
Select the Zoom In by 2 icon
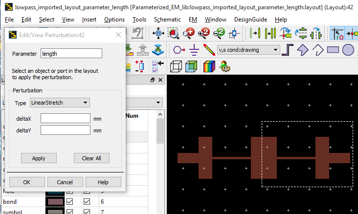[x=204, y=34]
